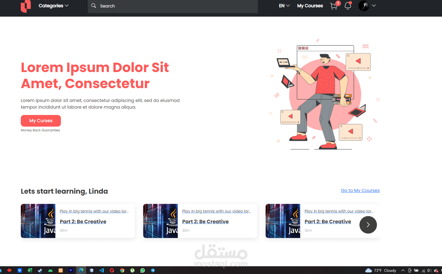Open the Categories dropdown menu
The height and width of the screenshot is (274, 442).
click(x=53, y=6)
